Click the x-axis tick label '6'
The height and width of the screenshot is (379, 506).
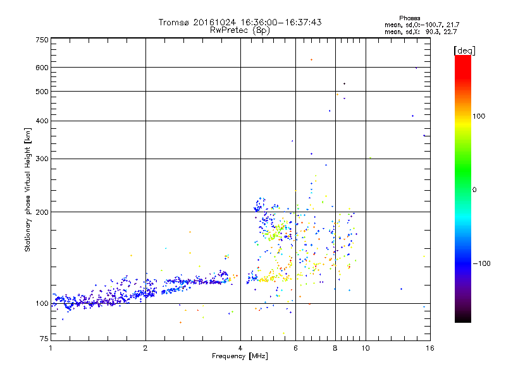click(295, 348)
